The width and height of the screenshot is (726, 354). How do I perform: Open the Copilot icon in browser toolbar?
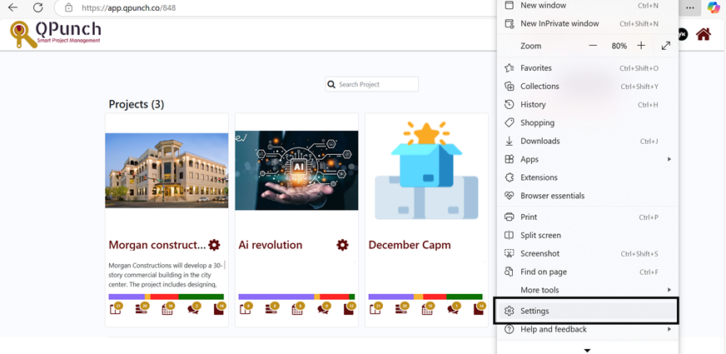[x=714, y=7]
